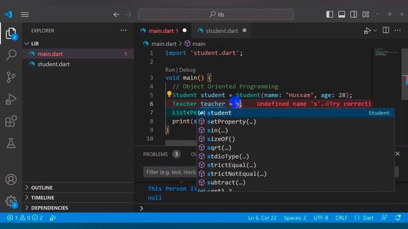This screenshot has width=408, height=229.
Task: Choose the student suggestion in autocomplete
Action: [x=296, y=113]
